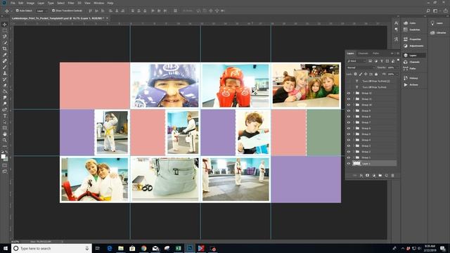The width and height of the screenshot is (450, 253).
Task: Select the Spot Healing Brush tool
Action: 5,61
